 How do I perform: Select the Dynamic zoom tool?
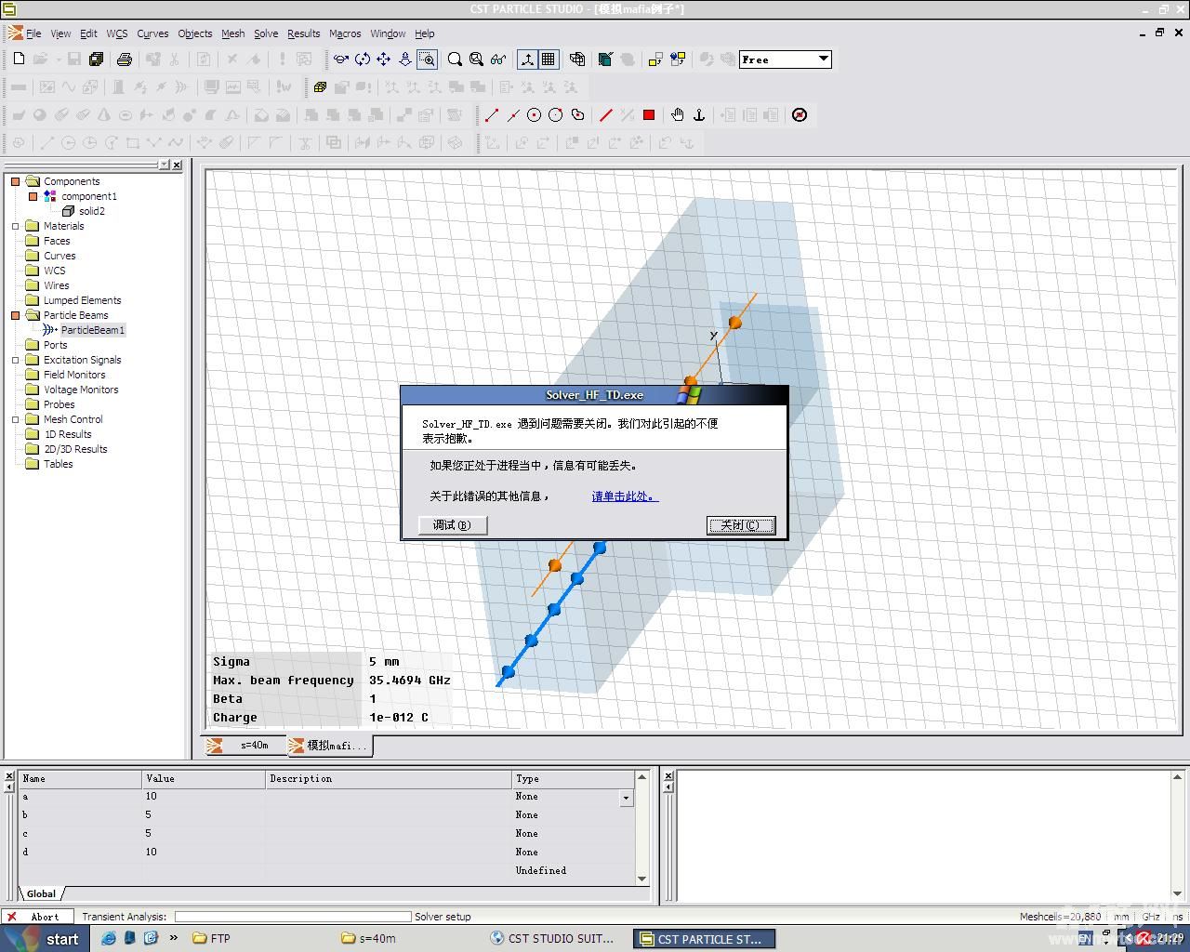(x=405, y=59)
